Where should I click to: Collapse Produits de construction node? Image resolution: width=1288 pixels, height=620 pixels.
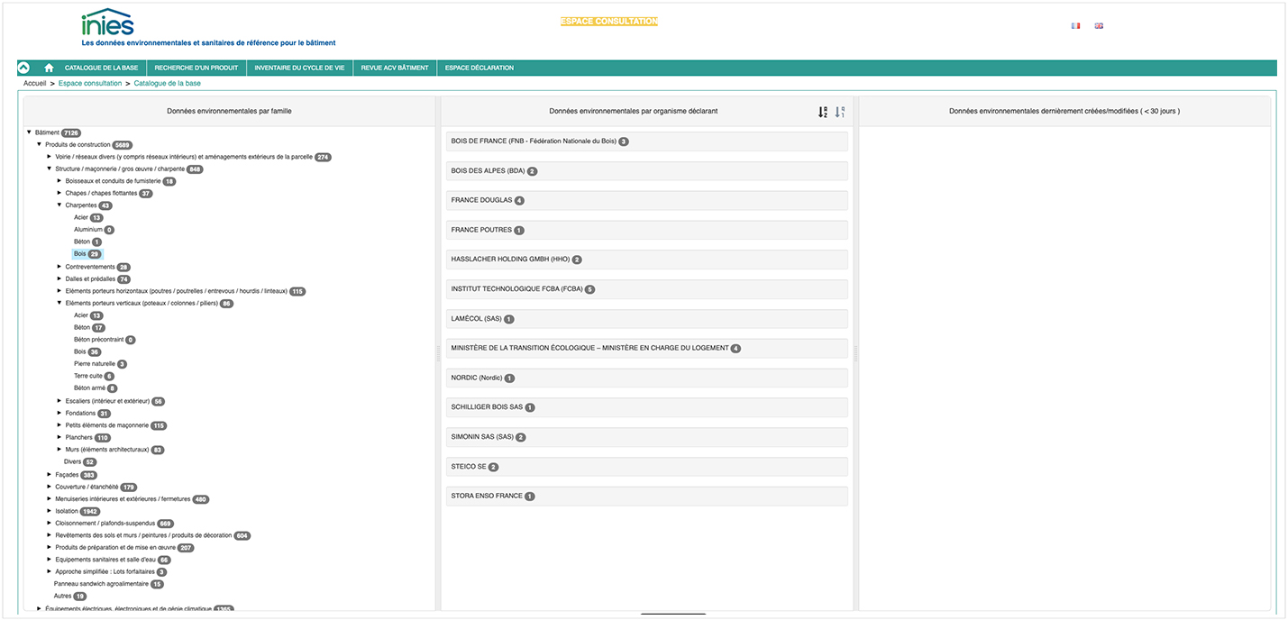tap(39, 144)
